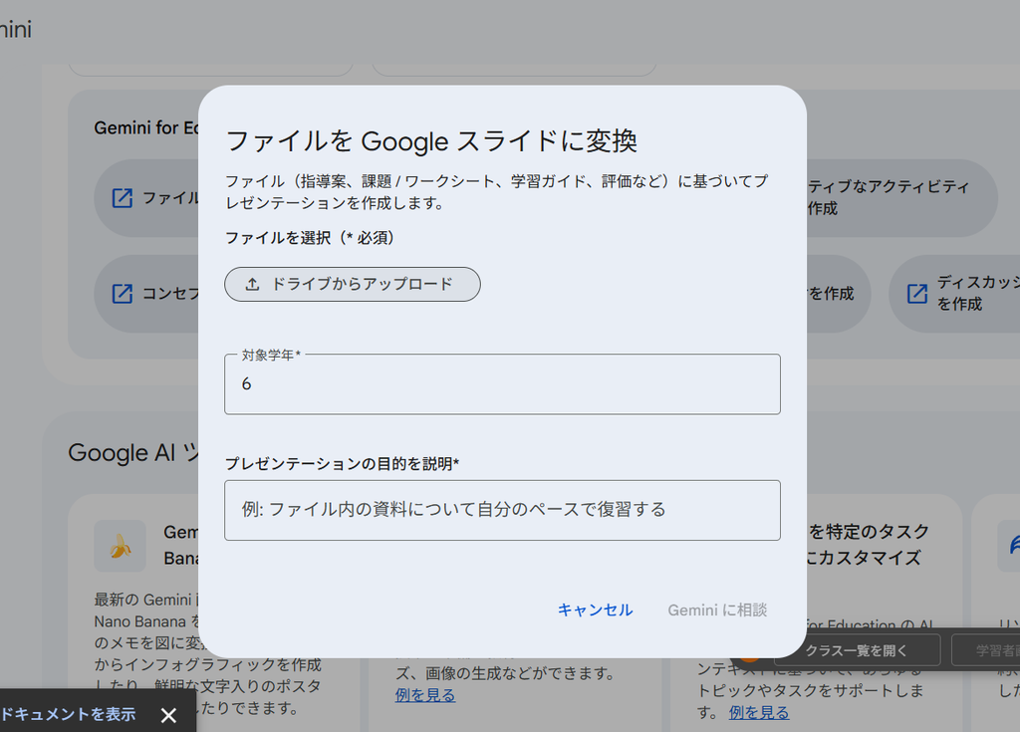The width and height of the screenshot is (1020, 732).
Task: Click the open-in-new icon beside コンセプト chip
Action: tap(123, 294)
